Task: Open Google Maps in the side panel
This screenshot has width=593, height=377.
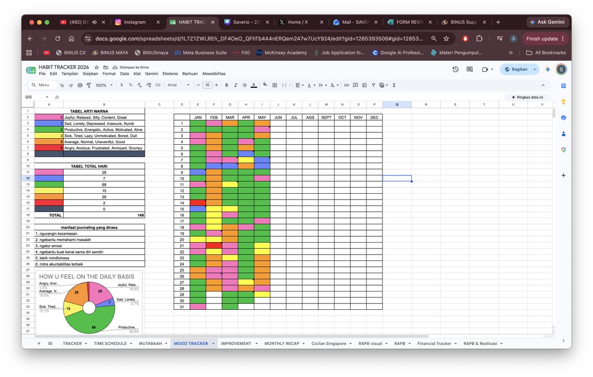Action: coord(563,150)
